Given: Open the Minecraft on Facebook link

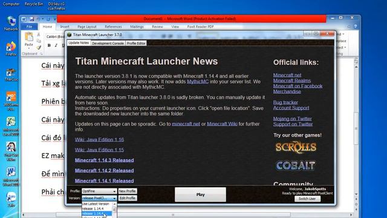Looking at the screenshot, I should pos(298,86).
